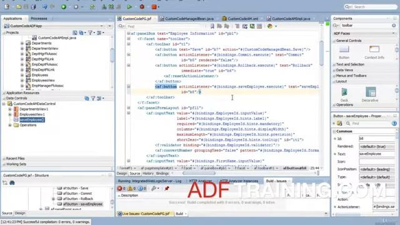Expand the DepartmentsView1 data control node
400x225 pixels.
(10, 109)
